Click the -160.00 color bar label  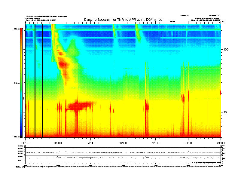(17, 137)
